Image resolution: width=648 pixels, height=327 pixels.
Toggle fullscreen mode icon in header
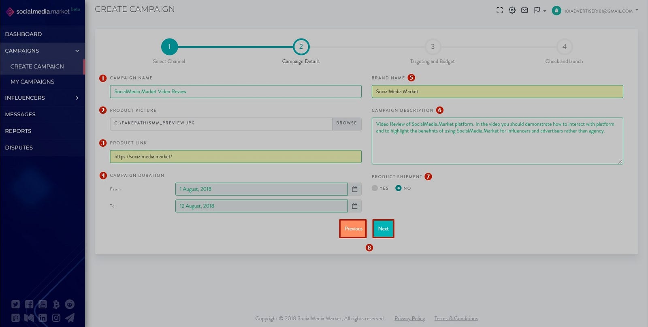[500, 11]
